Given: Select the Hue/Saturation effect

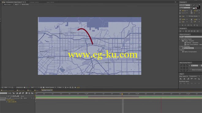Looking at the screenshot, I should coord(189,48).
